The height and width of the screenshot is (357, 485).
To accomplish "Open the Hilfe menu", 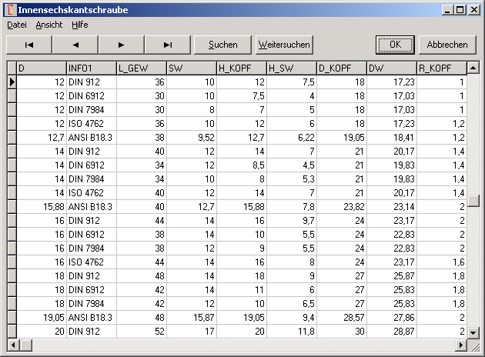I will [80, 25].
